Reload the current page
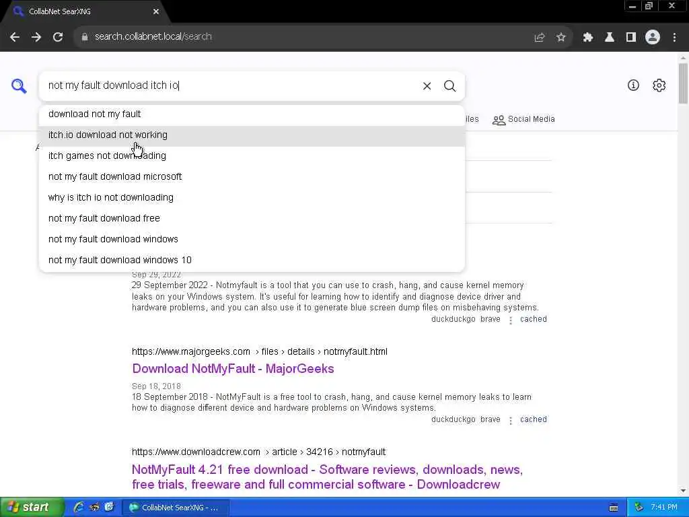The height and width of the screenshot is (517, 689). tap(58, 37)
